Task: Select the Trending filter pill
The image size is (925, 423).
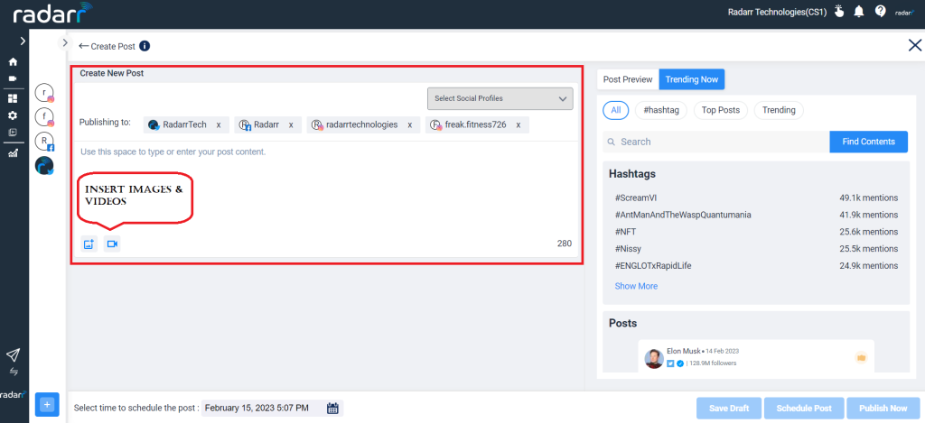Action: coord(779,110)
